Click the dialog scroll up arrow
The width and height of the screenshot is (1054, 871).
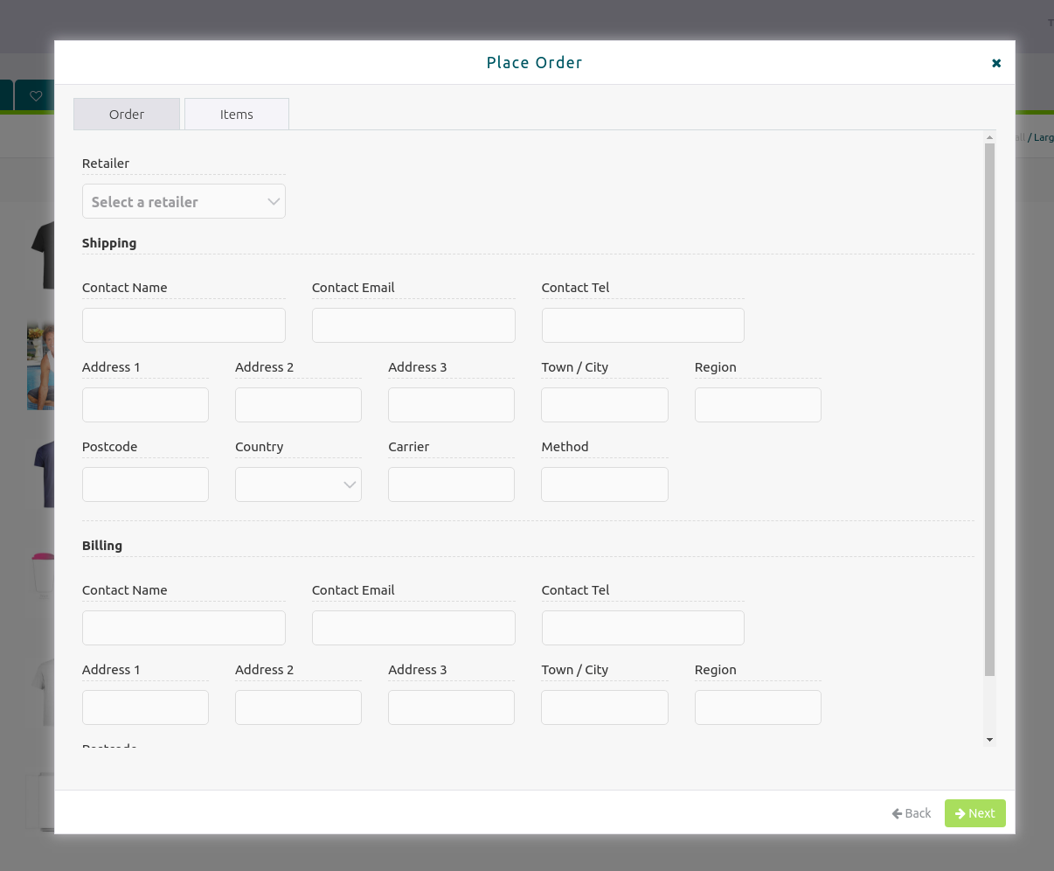click(989, 137)
